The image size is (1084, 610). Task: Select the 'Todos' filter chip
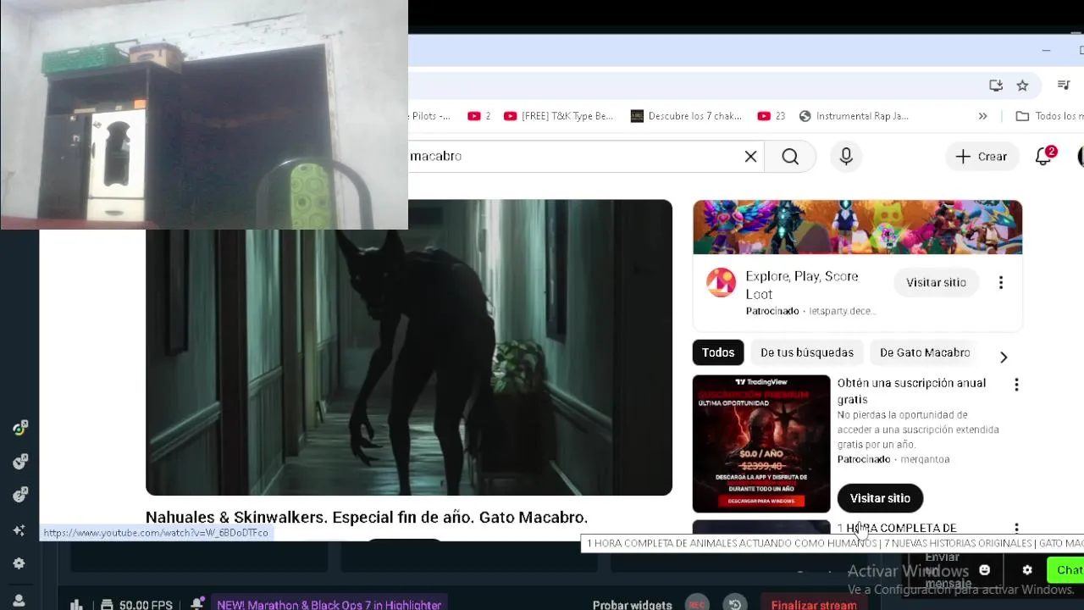(x=718, y=352)
